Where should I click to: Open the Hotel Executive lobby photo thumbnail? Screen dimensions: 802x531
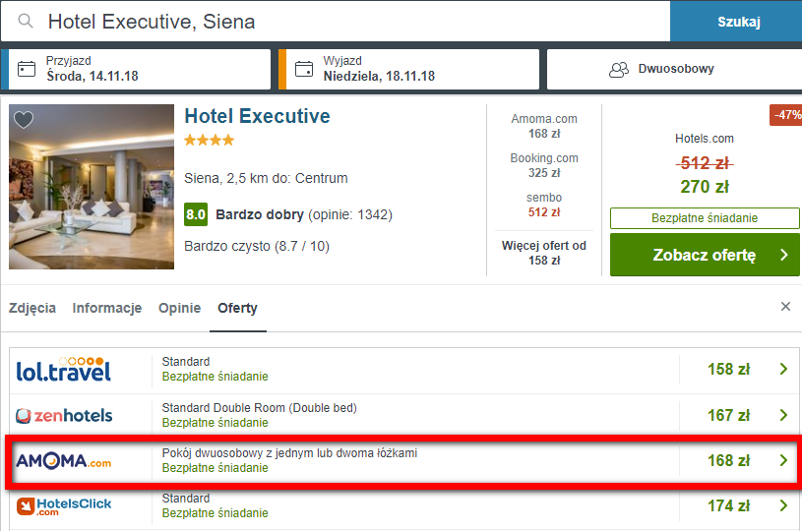[92, 187]
